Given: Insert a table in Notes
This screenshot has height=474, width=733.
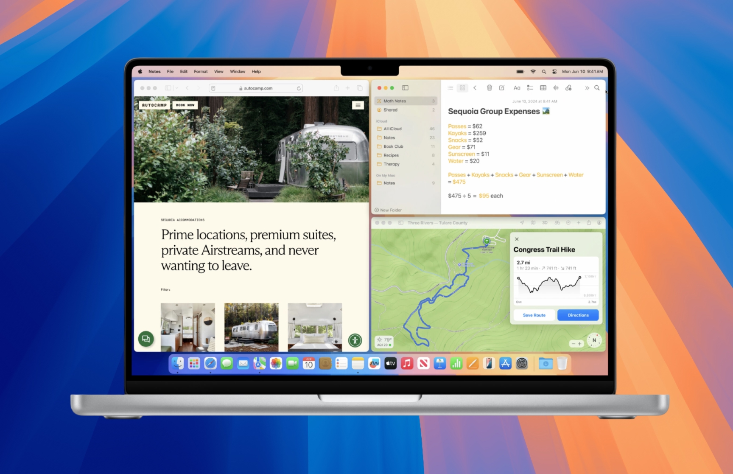Looking at the screenshot, I should pyautogui.click(x=543, y=88).
